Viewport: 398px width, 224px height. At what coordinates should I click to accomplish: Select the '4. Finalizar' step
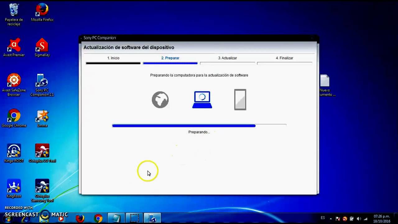285,58
